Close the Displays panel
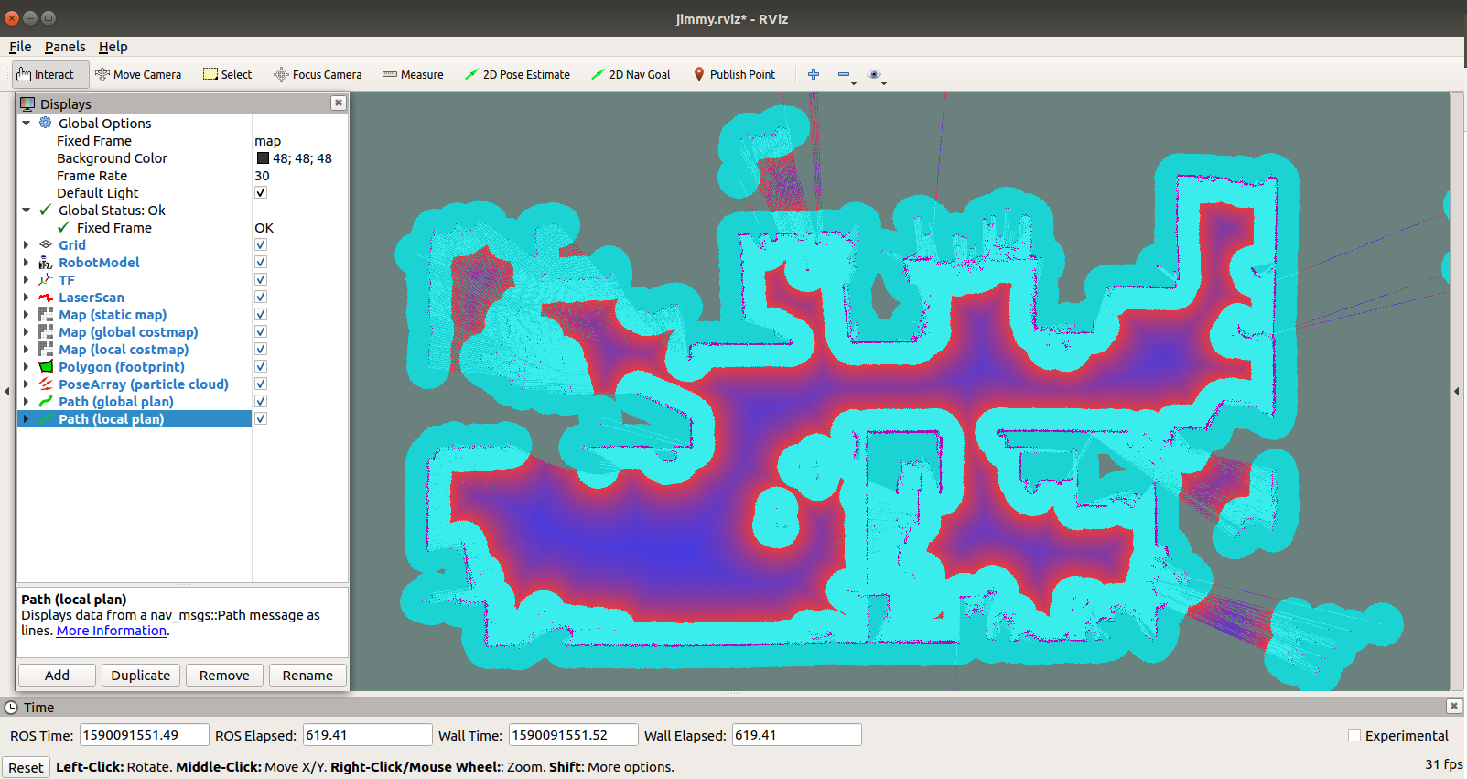Screen dimensions: 1467x779 (x=339, y=103)
